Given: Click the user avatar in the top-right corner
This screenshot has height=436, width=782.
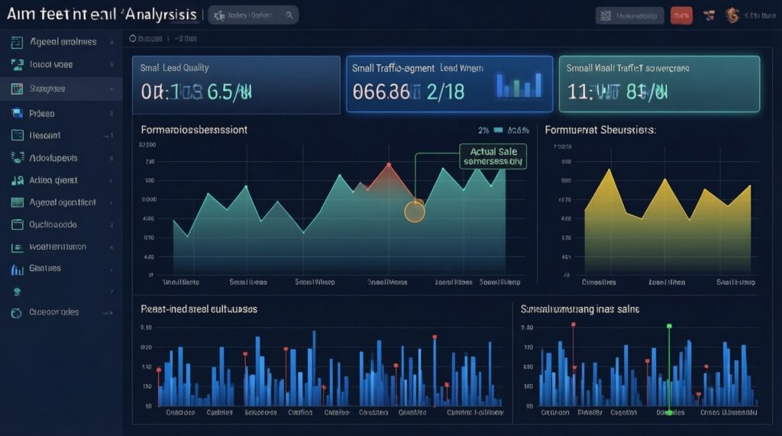Looking at the screenshot, I should pyautogui.click(x=732, y=15).
